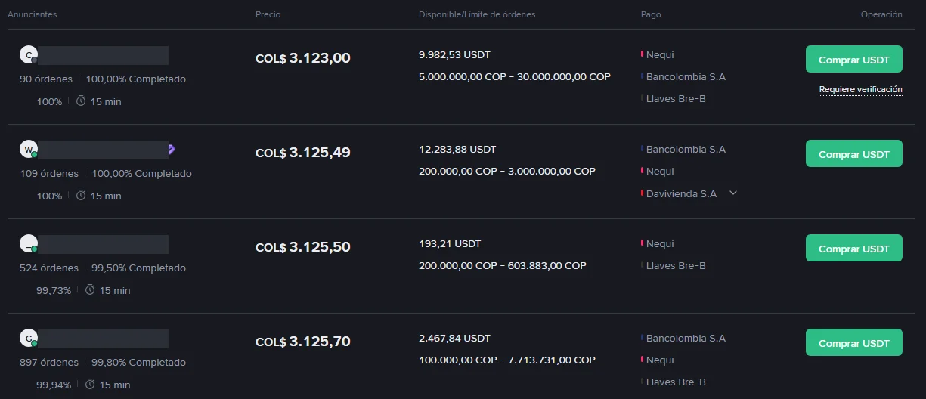The image size is (926, 399).
Task: Click Llaves Bre-B payment in first row
Action: (676, 98)
